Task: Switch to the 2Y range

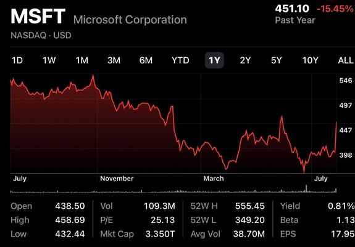Action: [246, 60]
